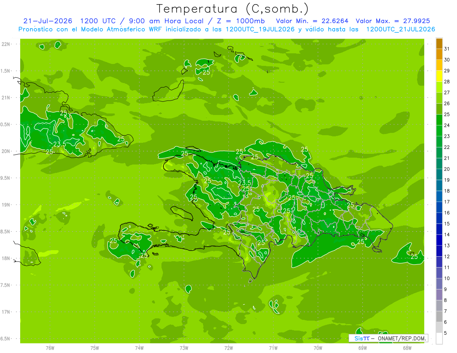Click the '19N' latitude tick label

6,205
